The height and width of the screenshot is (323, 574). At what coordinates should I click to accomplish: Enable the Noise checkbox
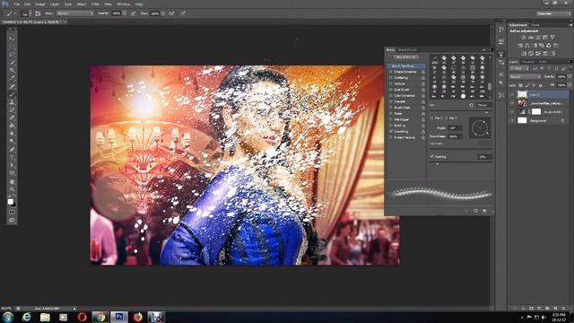[x=391, y=114]
